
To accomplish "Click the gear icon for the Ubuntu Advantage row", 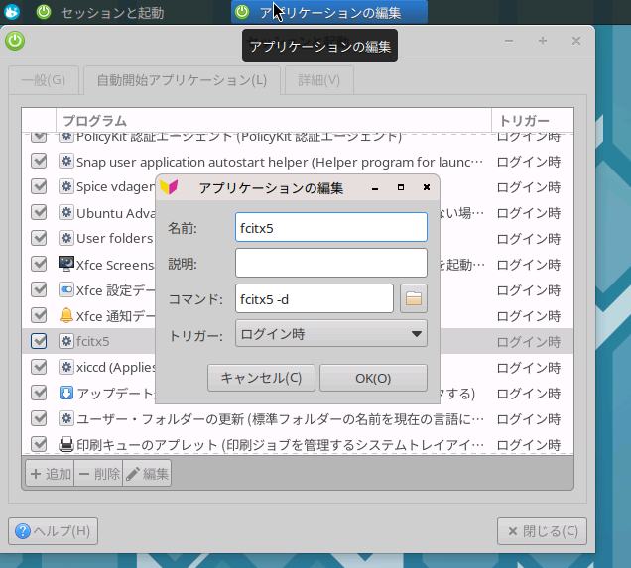I will click(x=66, y=212).
